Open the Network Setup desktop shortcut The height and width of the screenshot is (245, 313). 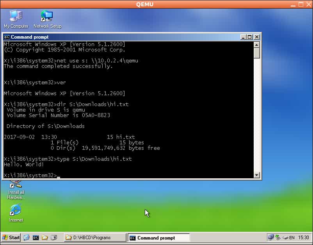[x=47, y=20]
